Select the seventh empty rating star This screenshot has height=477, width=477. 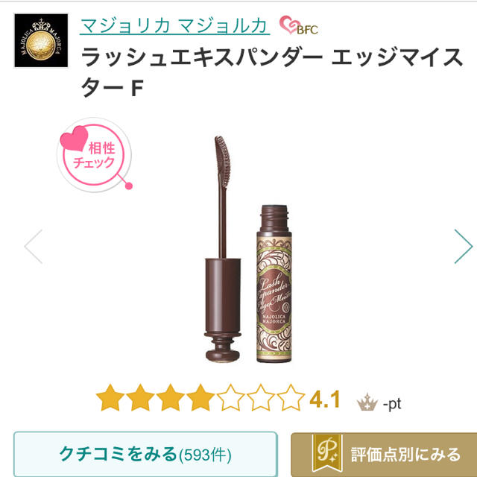point(291,397)
